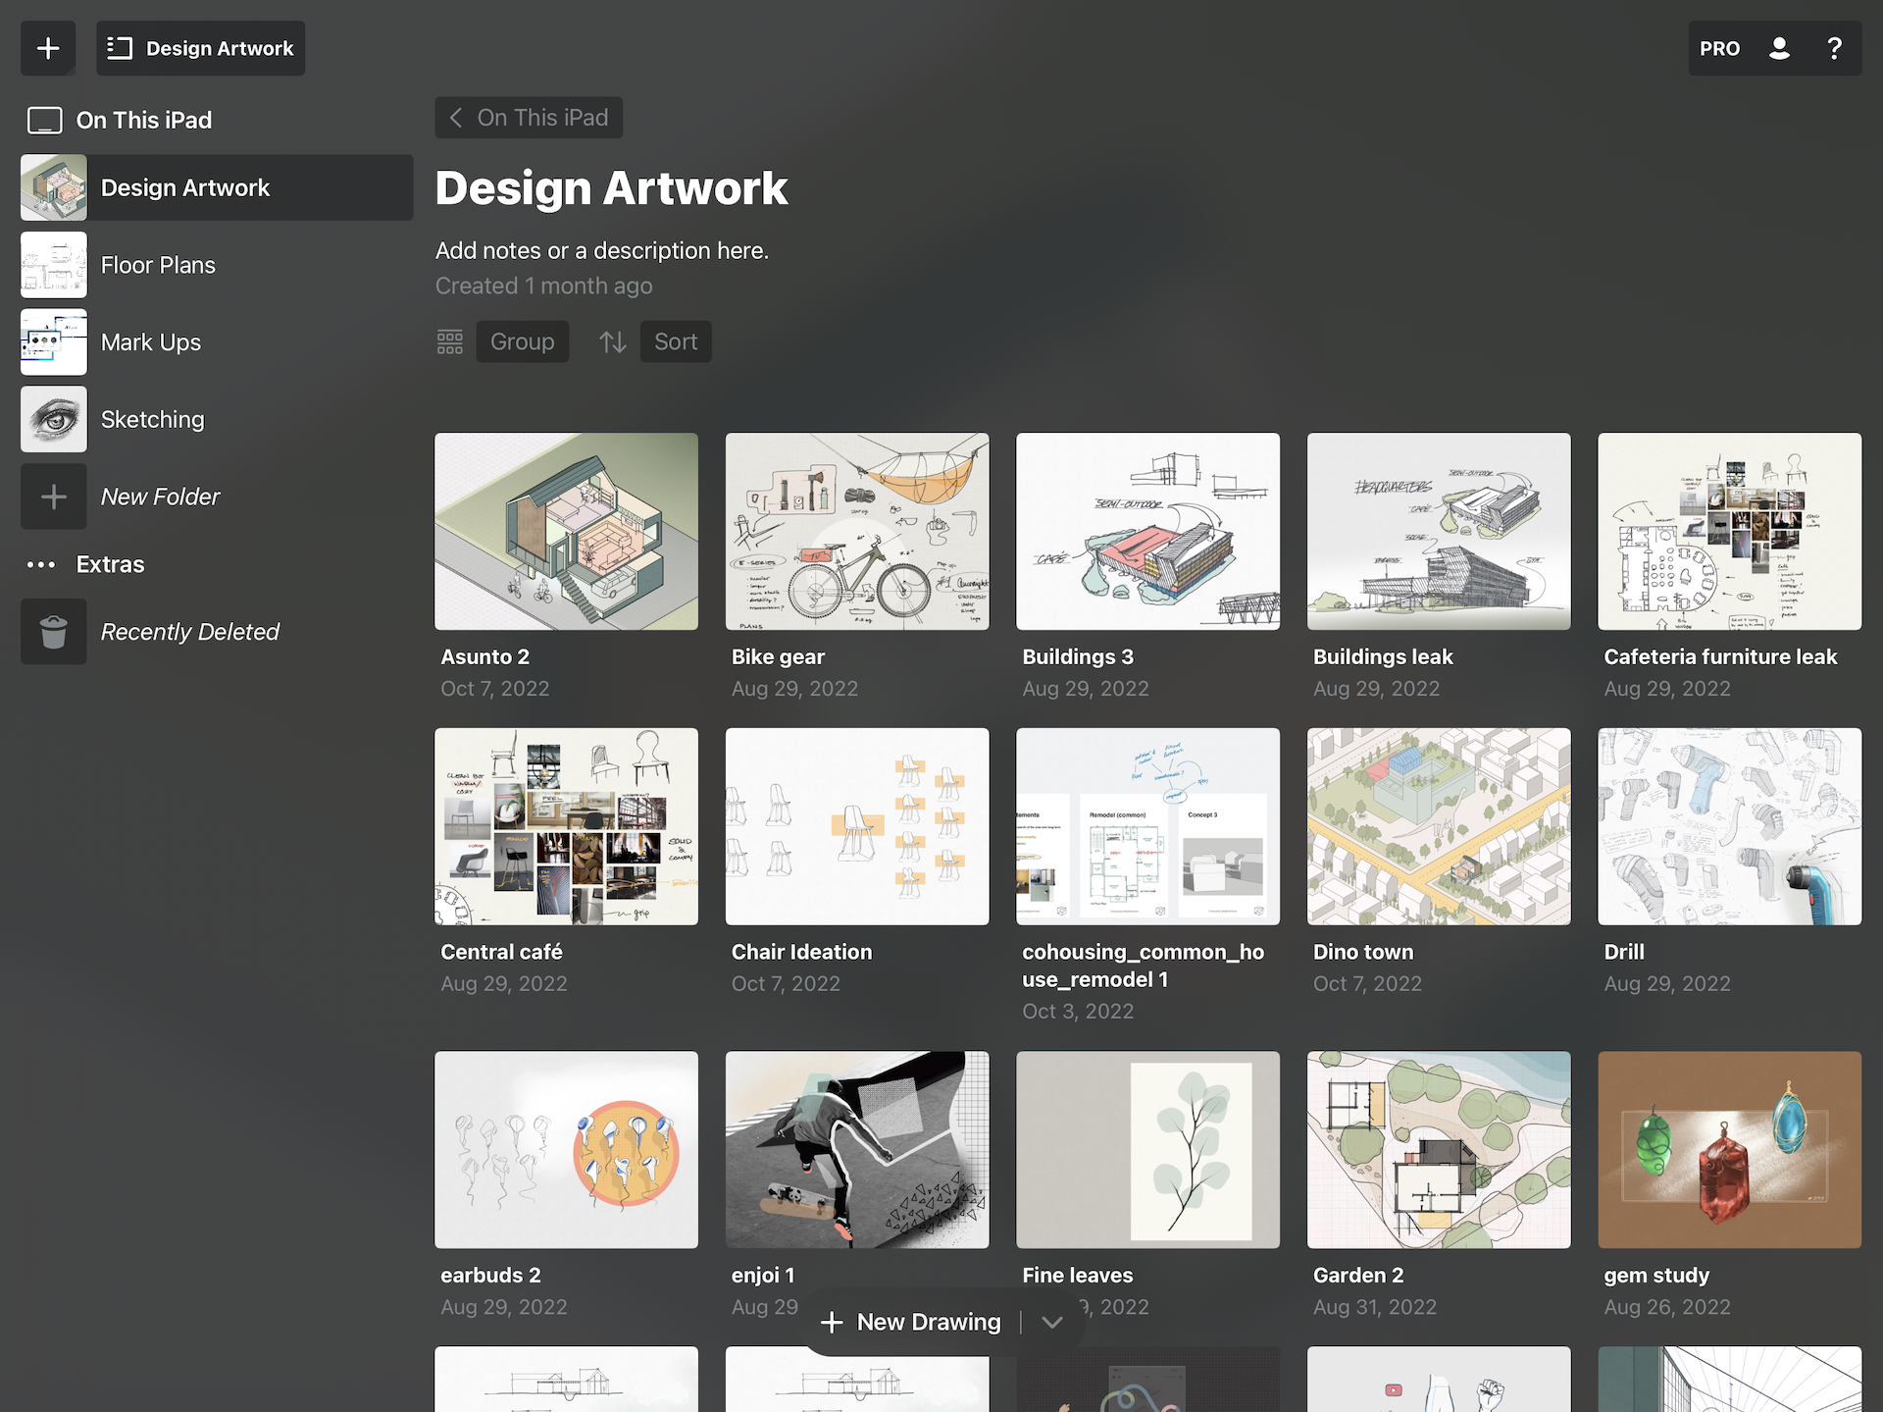Click the description notes text field
1883x1412 pixels.
click(x=602, y=251)
